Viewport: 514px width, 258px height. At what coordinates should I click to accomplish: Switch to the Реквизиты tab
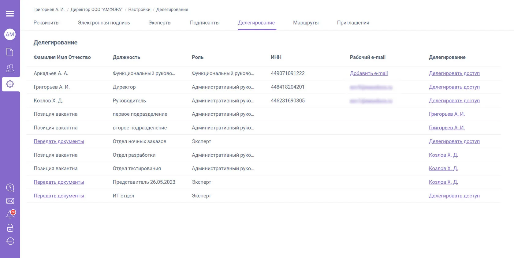click(47, 23)
